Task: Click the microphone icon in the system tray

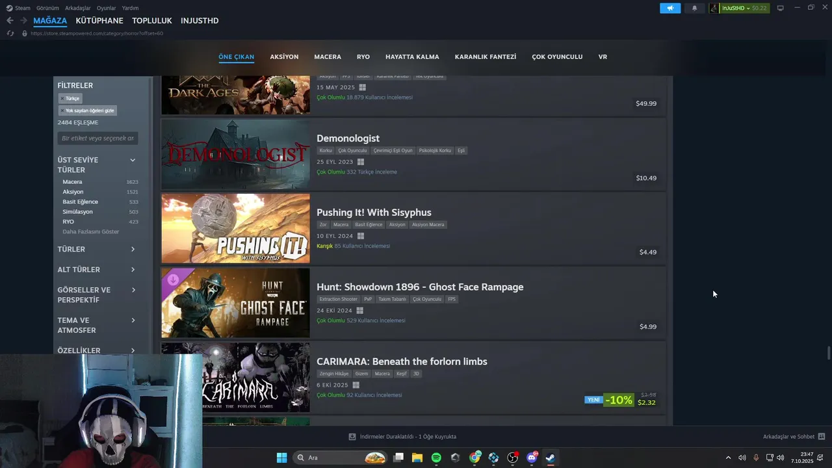Action: pyautogui.click(x=756, y=458)
